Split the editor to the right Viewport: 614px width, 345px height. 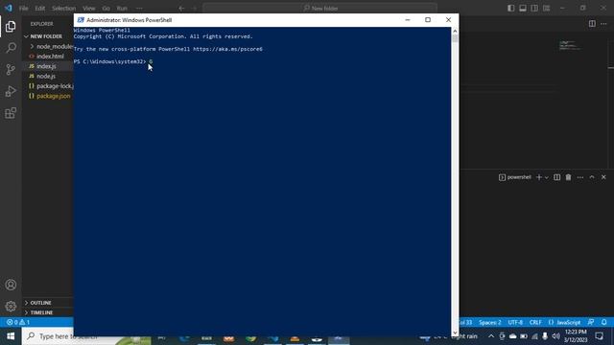click(x=592, y=24)
